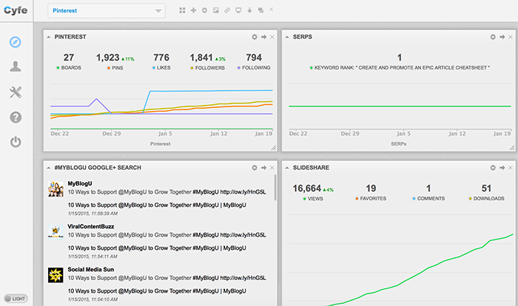Screen dimensions: 518x306
Task: Click the add widget plus icon
Action: pos(193,11)
